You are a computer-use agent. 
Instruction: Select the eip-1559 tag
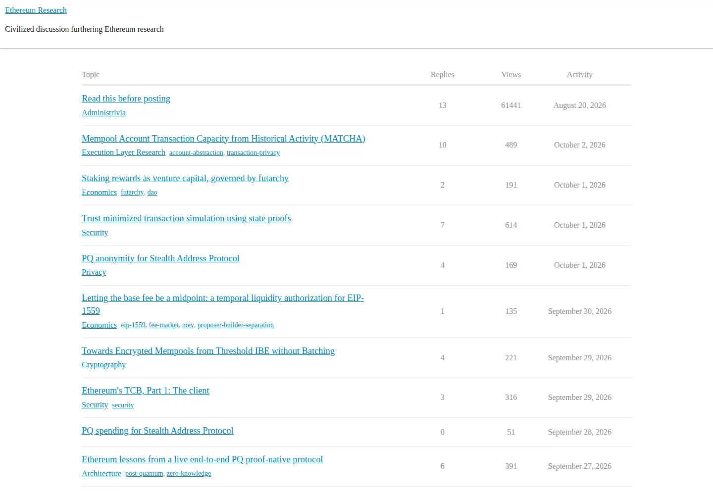click(x=133, y=325)
